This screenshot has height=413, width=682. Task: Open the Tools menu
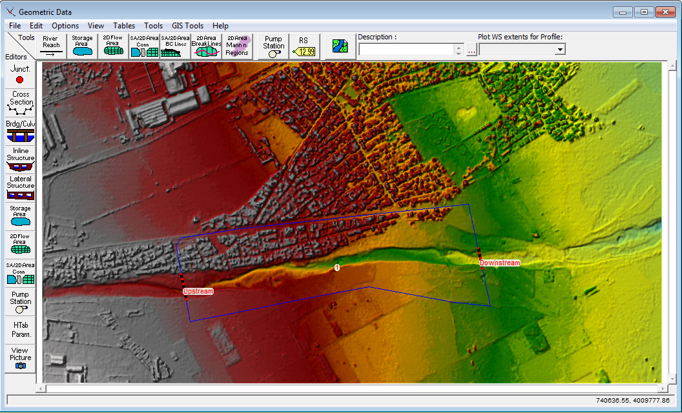(x=153, y=26)
